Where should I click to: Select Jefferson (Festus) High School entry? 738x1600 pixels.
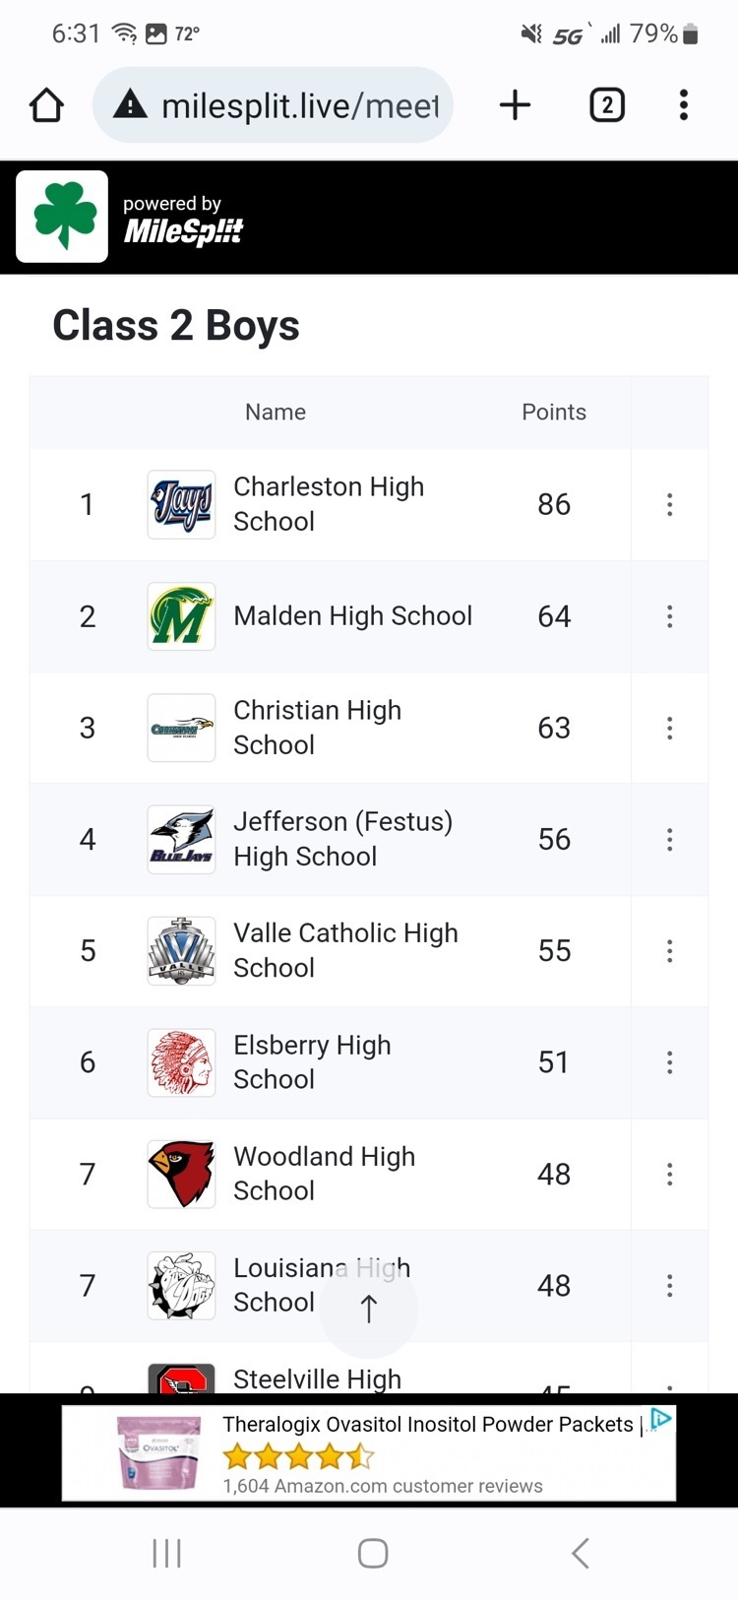click(342, 839)
